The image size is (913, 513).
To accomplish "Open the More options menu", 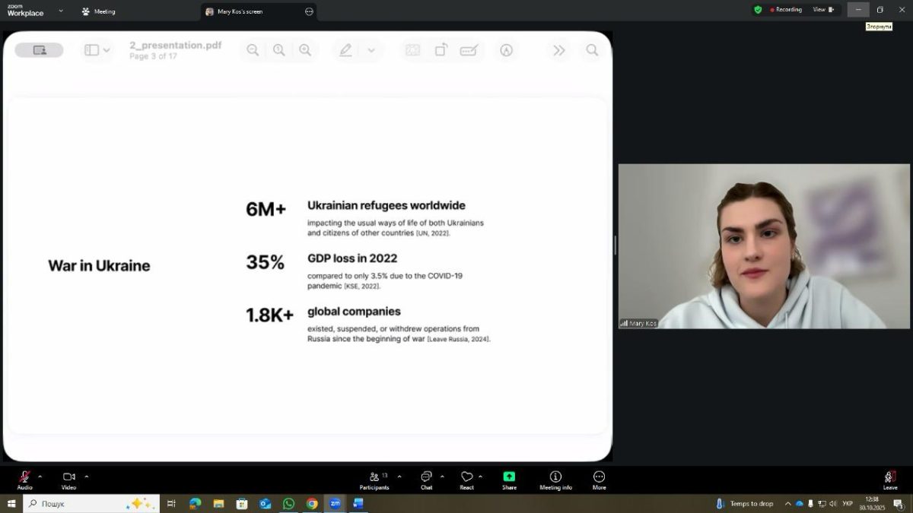I will point(599,478).
